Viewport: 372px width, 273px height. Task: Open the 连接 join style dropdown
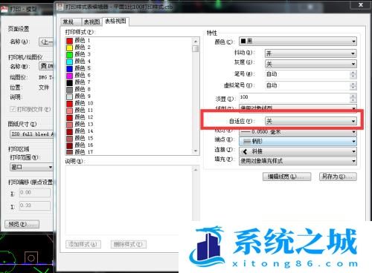(298, 151)
